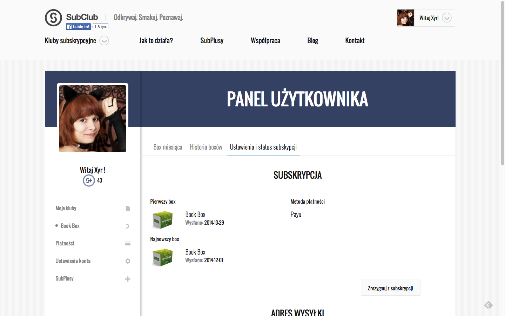Screen dimensions: 505x316
Task: Click the SUBSKRYPCJA section heading
Action: [x=298, y=175]
